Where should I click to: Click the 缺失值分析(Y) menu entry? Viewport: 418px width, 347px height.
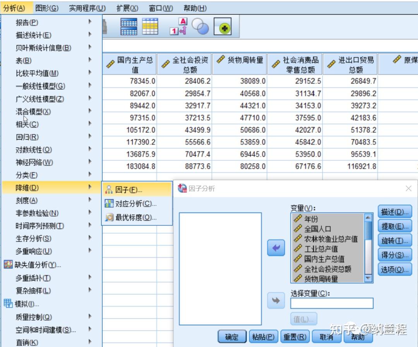51,265
